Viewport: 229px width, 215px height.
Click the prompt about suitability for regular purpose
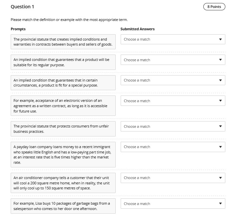[63, 62]
